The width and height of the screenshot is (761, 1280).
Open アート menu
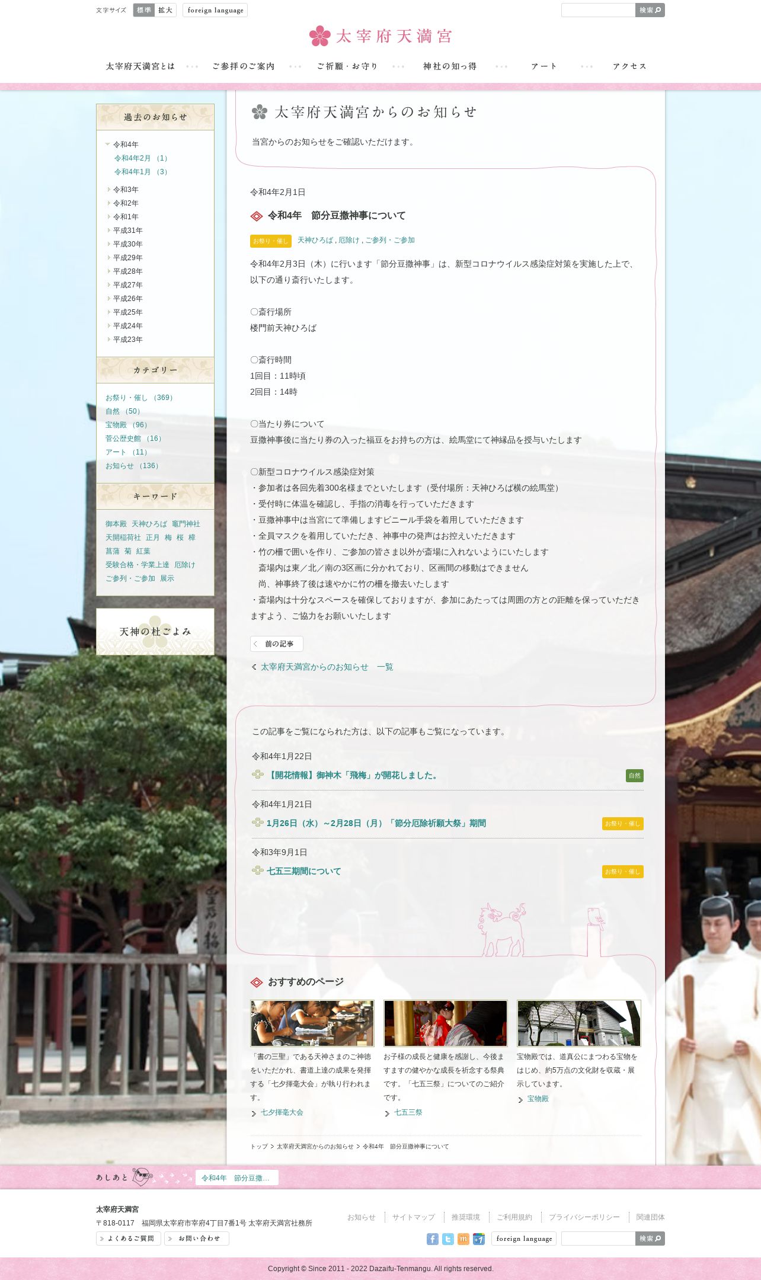coord(544,66)
